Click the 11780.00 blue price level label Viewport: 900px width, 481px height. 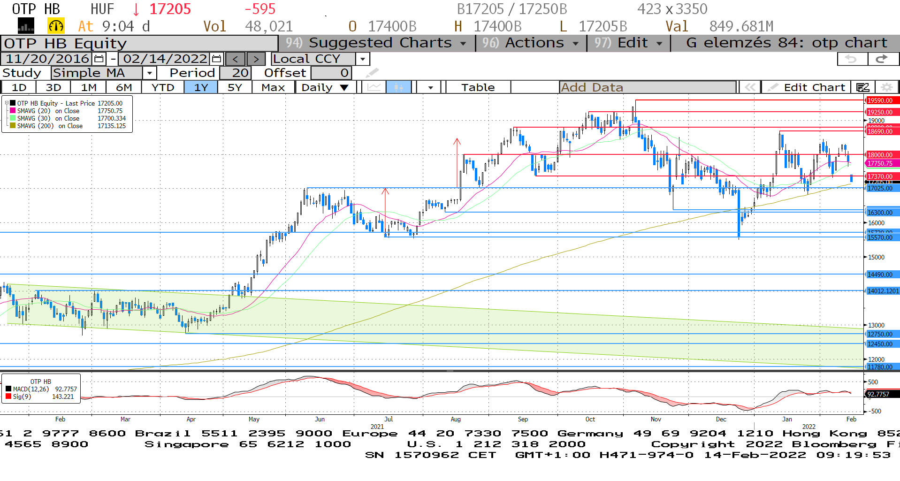882,367
